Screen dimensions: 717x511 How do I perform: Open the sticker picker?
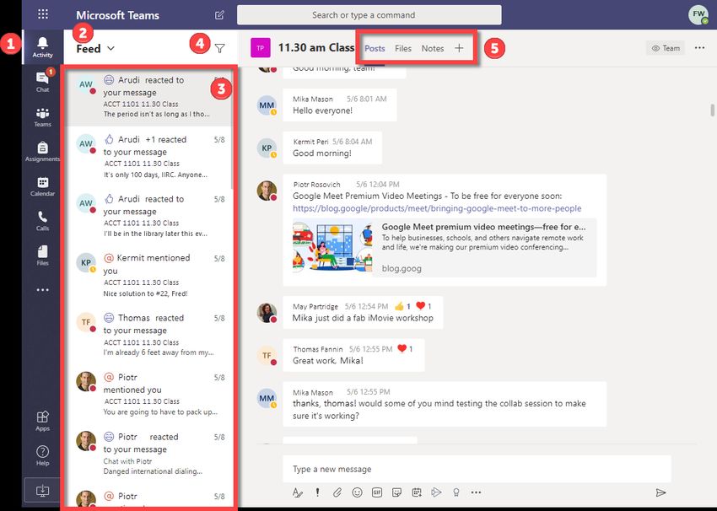point(397,492)
